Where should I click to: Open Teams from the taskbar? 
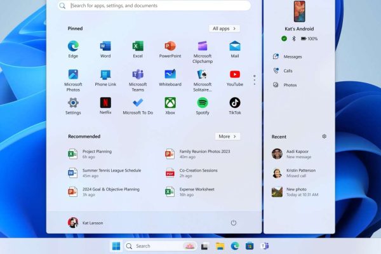[264, 246]
